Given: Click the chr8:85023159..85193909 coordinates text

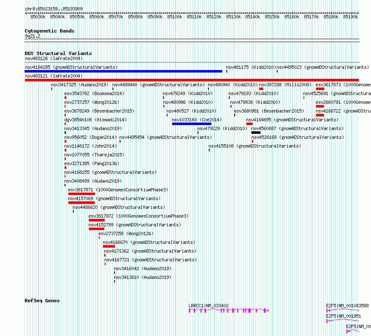Looking at the screenshot, I should pyautogui.click(x=54, y=9).
